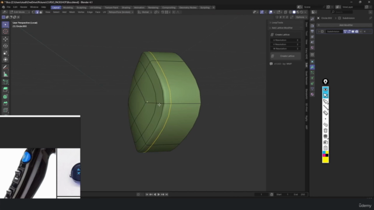This screenshot has height=210, width=374.
Task: Switch to solid viewport shading
Action: pyautogui.click(x=294, y=12)
